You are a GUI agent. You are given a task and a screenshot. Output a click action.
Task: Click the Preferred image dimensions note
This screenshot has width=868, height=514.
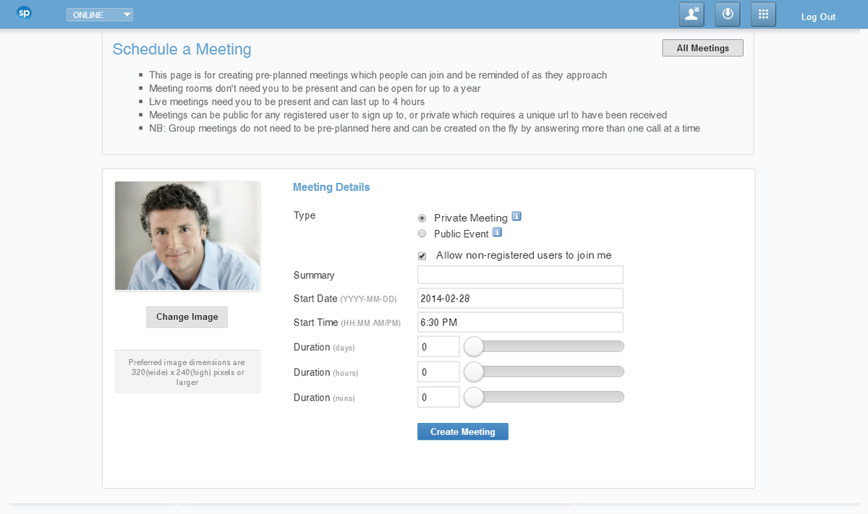187,372
